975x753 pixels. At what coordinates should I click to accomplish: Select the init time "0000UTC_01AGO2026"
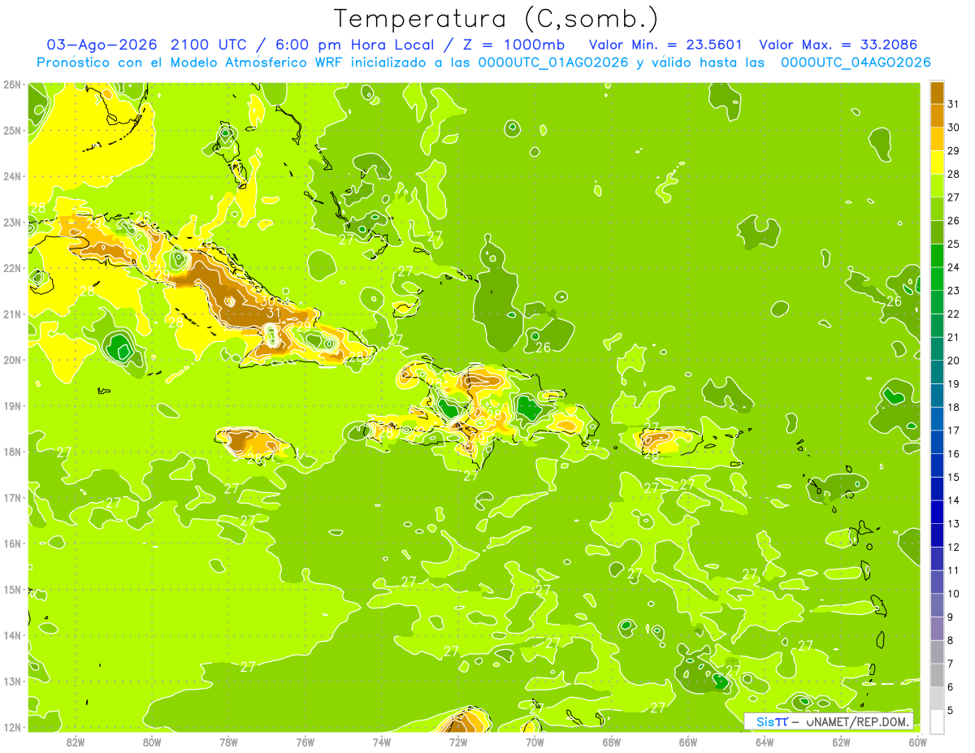click(x=553, y=63)
